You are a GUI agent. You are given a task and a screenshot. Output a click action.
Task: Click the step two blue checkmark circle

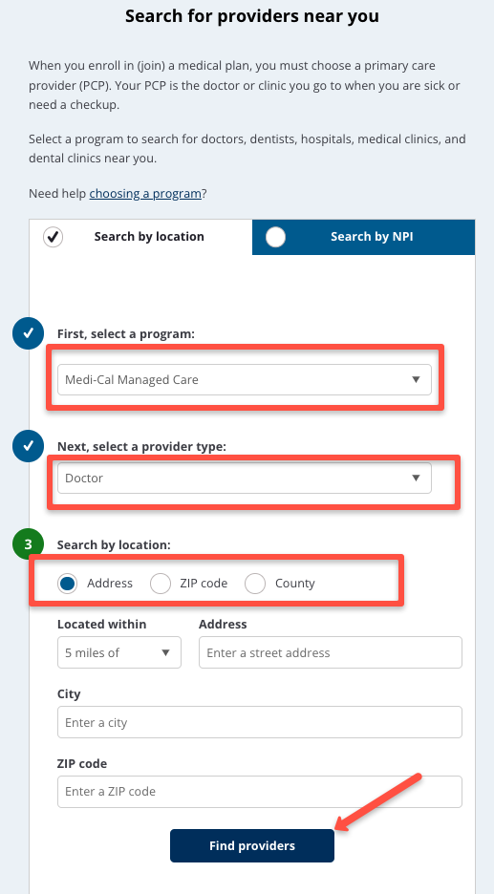[x=28, y=446]
